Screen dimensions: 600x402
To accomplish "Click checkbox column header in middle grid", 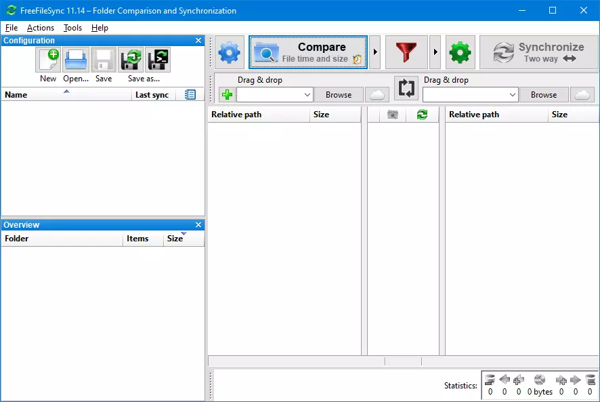I will (373, 115).
